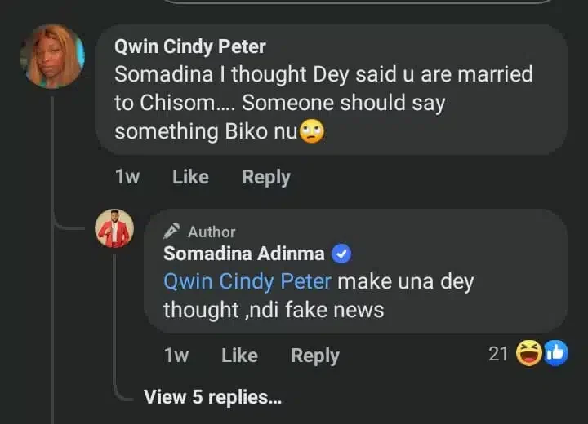
Task: Reply to Qwin Cindy Peter's comment
Action: point(265,177)
